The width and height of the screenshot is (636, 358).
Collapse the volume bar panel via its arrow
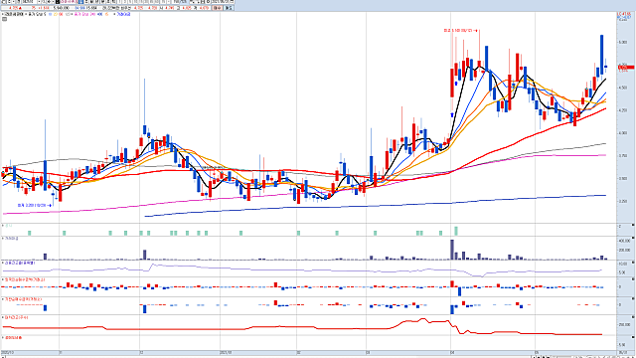pos(3,239)
